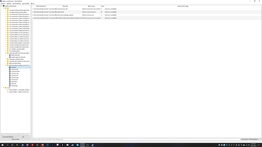Sort by Effect Scope column header
The image size is (262, 147).
click(91, 6)
